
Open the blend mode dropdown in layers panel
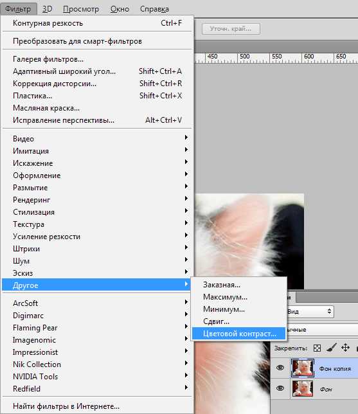[322, 330]
